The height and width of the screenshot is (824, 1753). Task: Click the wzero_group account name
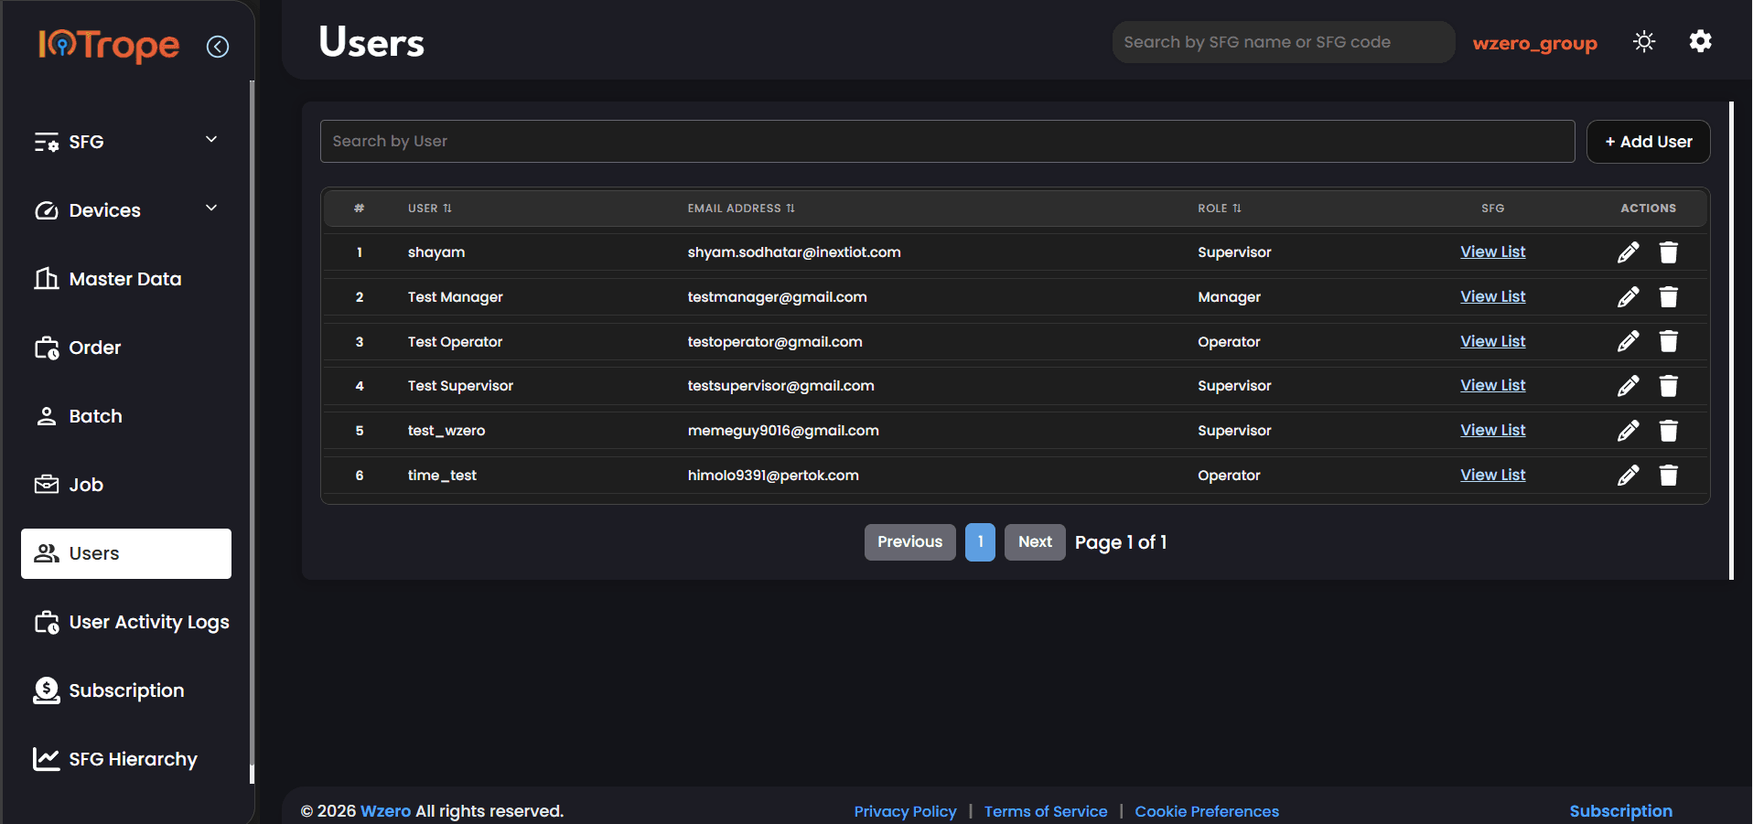1534,43
